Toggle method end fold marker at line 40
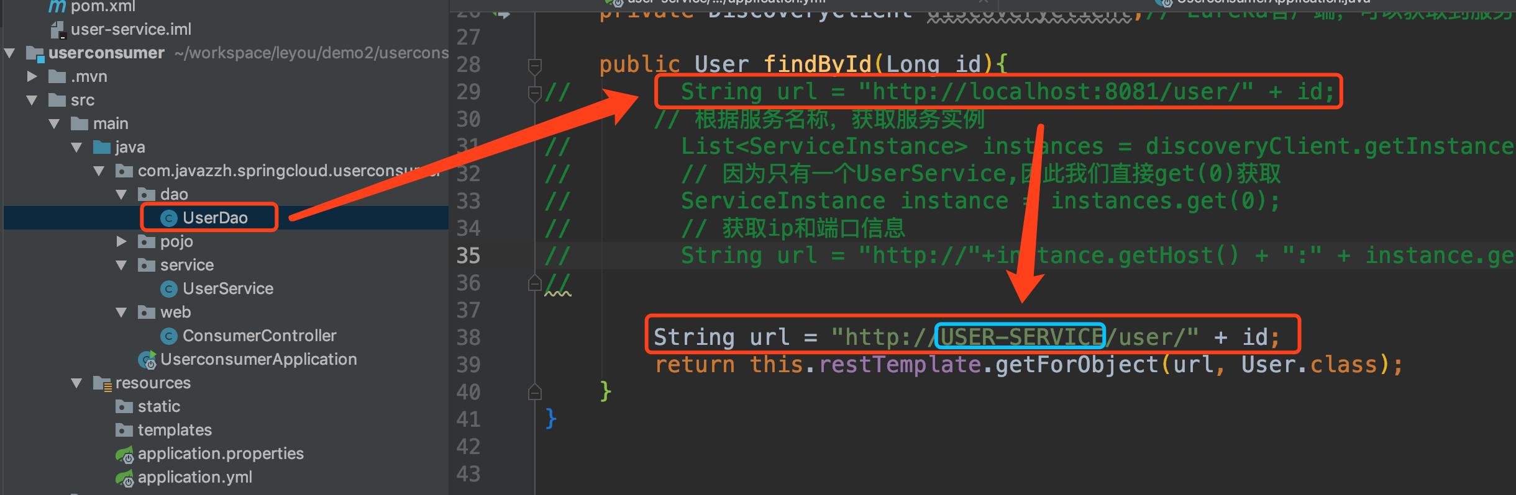Viewport: 1516px width, 495px height. 534,392
